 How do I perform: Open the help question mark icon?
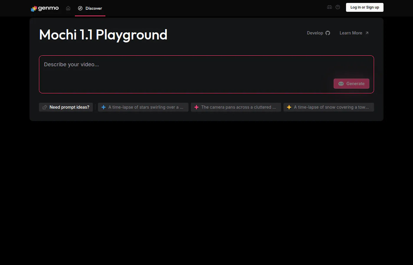[338, 7]
